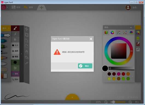Collapse the color panel with double arrows

pyautogui.click(x=131, y=27)
